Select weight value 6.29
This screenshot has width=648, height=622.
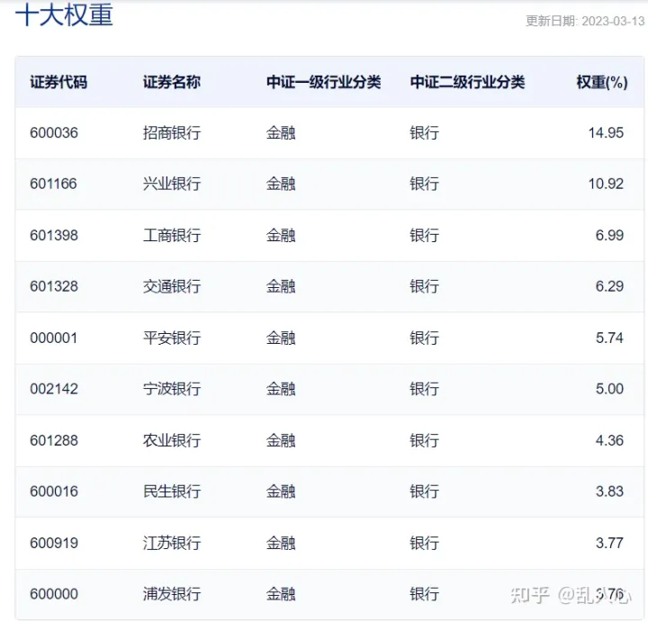pyautogui.click(x=609, y=286)
